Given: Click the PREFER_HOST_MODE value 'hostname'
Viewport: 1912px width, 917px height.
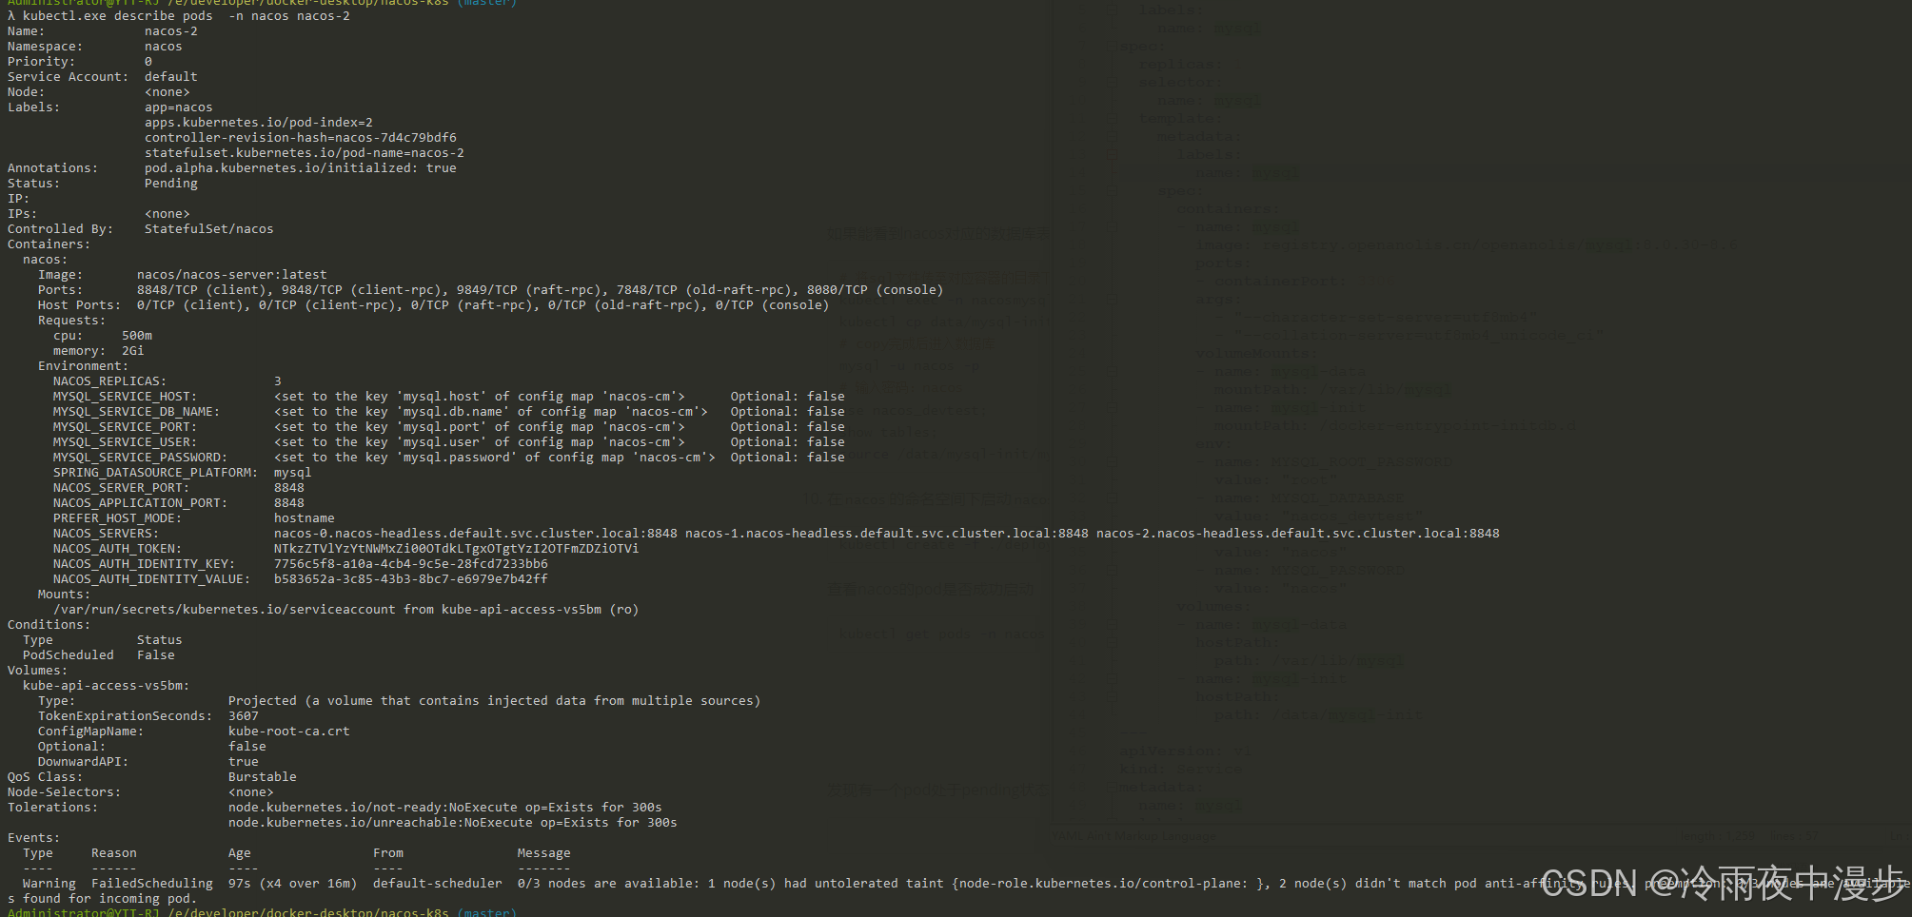Looking at the screenshot, I should click(305, 518).
